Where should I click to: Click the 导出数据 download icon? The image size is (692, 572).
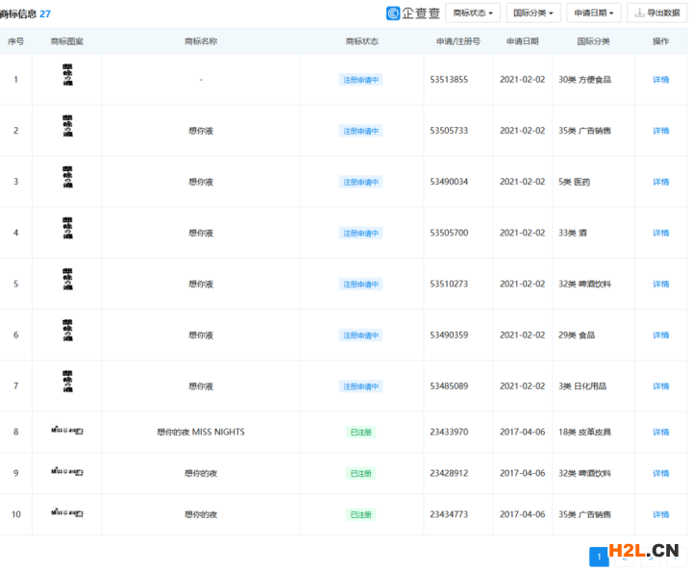pos(641,12)
